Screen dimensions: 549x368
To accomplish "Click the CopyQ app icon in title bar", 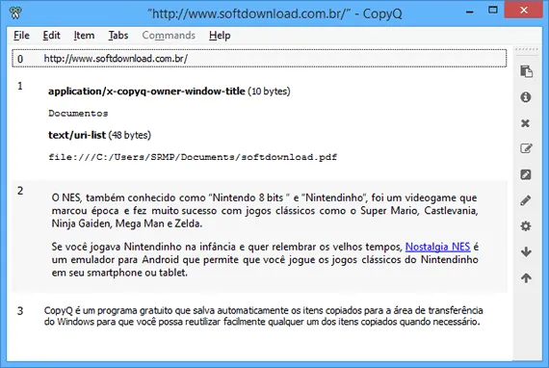I will pyautogui.click(x=15, y=13).
